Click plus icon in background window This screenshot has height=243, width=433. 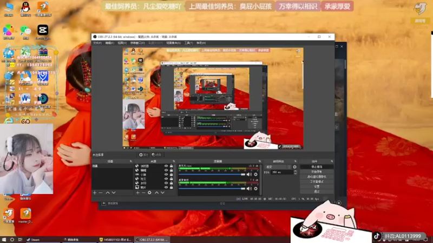tap(104, 204)
